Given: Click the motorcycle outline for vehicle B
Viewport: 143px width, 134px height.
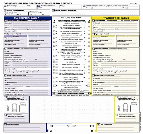Looking at the screenshot, I should coord(119,109).
